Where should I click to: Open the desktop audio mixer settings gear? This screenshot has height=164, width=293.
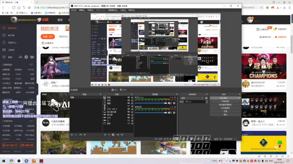pyautogui.click(x=174, y=113)
